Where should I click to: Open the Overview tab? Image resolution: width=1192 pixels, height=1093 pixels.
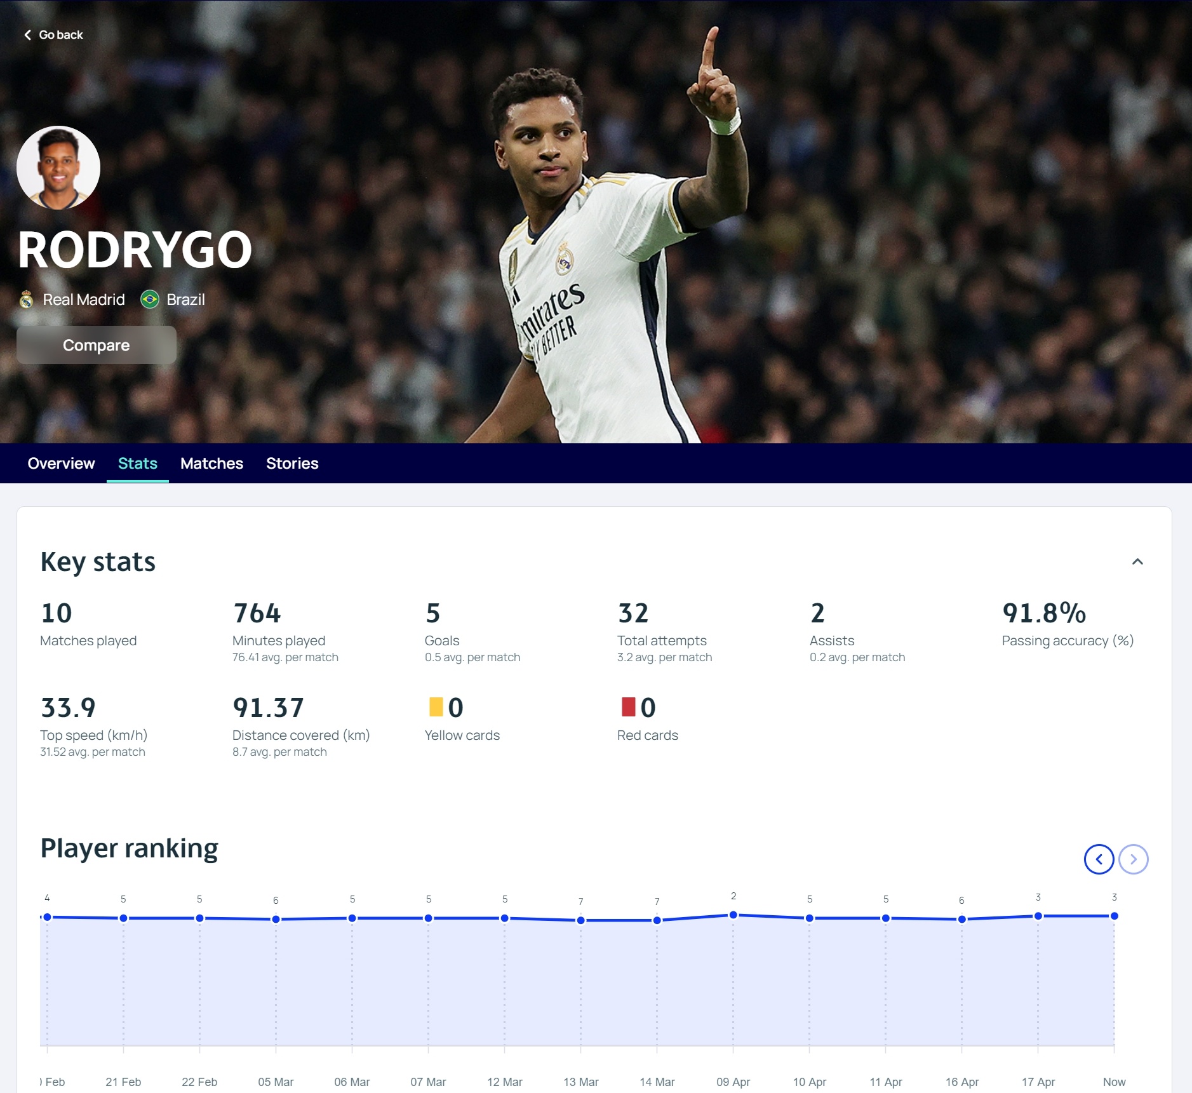click(x=61, y=464)
